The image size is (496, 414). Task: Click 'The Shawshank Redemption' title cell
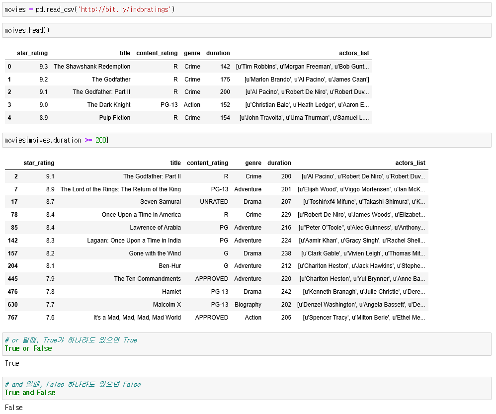tap(92, 67)
